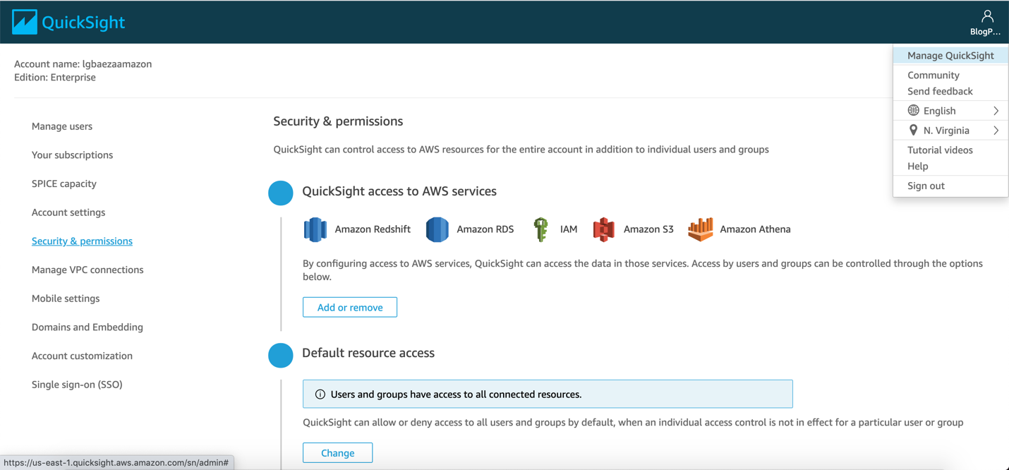The image size is (1009, 470).
Task: Click the Change button
Action: 337,453
